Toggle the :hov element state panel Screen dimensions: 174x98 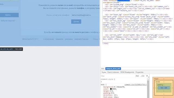pyautogui.click(x=137, y=76)
